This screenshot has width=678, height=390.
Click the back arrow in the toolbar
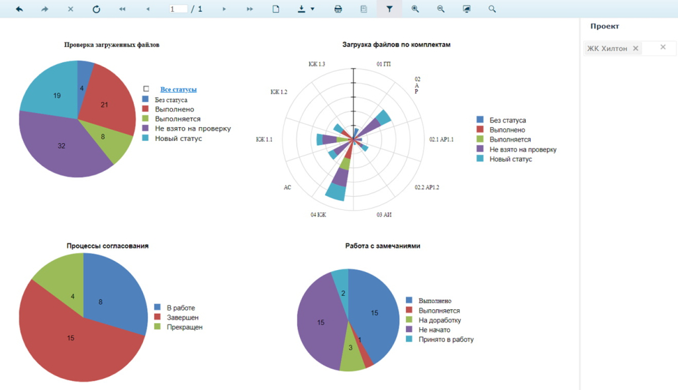pyautogui.click(x=19, y=9)
